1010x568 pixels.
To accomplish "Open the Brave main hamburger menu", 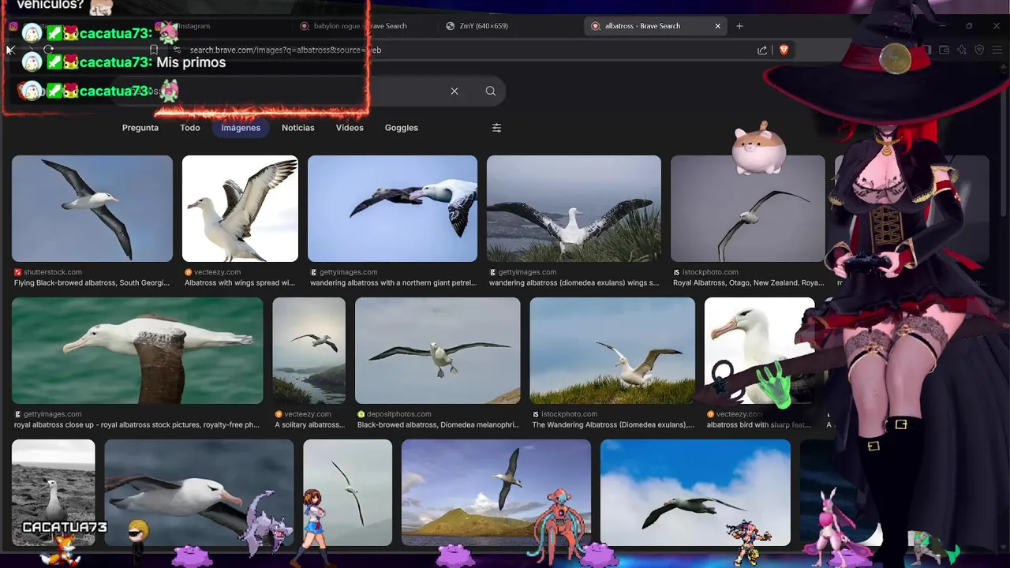I will [999, 50].
